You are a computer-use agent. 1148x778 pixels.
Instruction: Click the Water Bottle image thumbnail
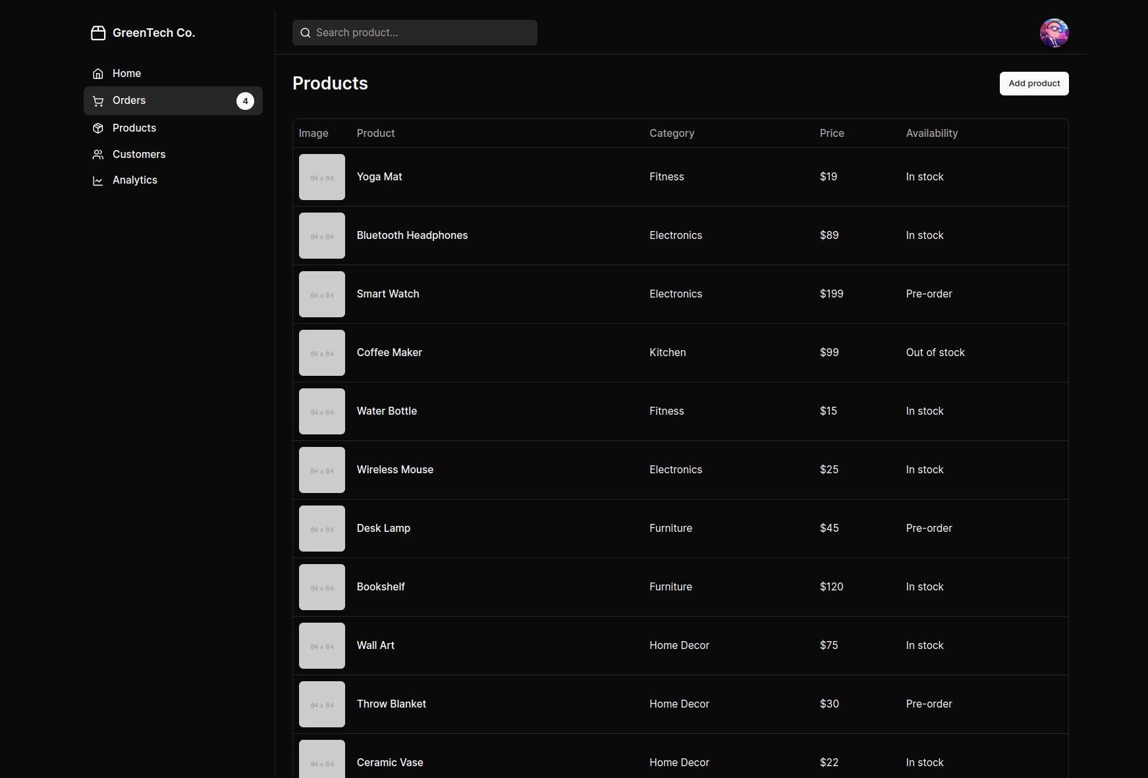pos(322,411)
